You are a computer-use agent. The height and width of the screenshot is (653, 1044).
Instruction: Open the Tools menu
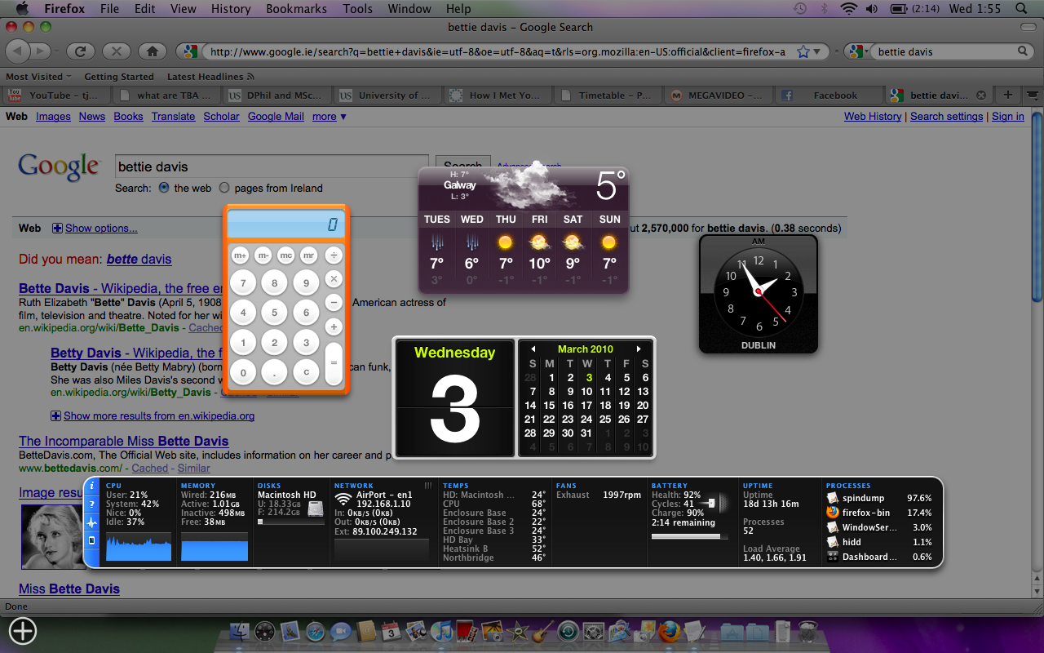point(357,9)
